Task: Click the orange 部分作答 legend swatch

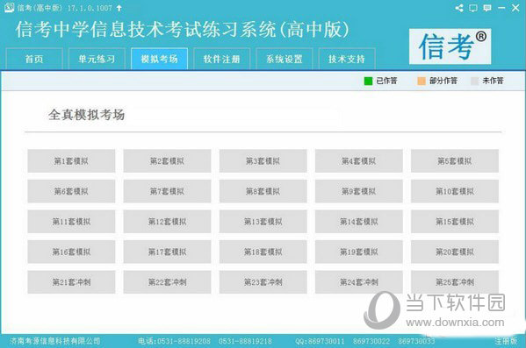Action: pos(422,81)
